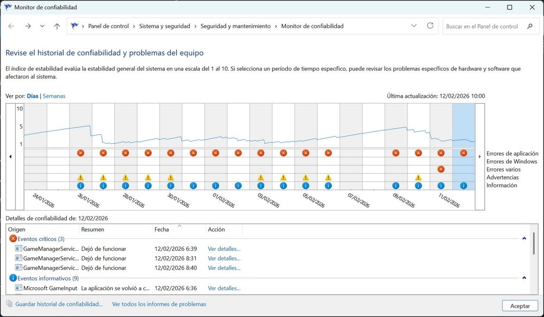Click the right arrow to scroll the chart later
Screen dimensions: 544x317
pos(479,156)
